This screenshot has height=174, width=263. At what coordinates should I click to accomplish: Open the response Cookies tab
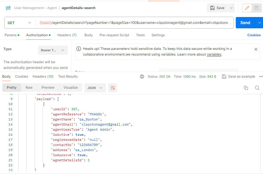[x=22, y=77]
